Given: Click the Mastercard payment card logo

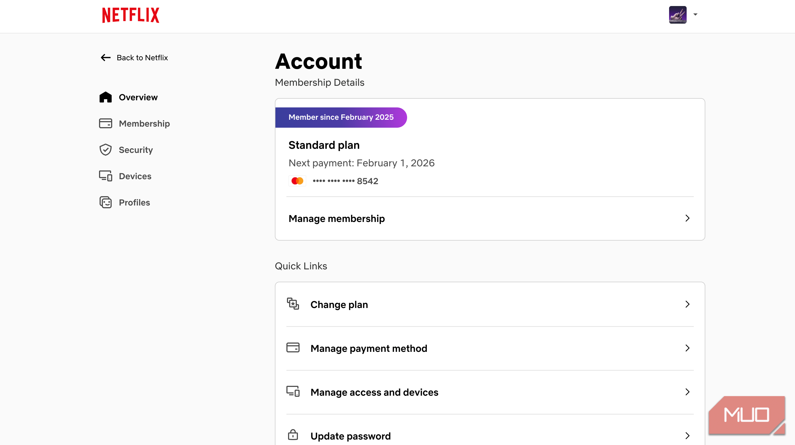Looking at the screenshot, I should pos(297,181).
